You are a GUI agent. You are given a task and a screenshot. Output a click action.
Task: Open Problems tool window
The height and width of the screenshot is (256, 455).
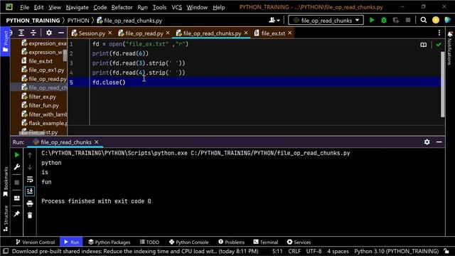pyautogui.click(x=232, y=242)
